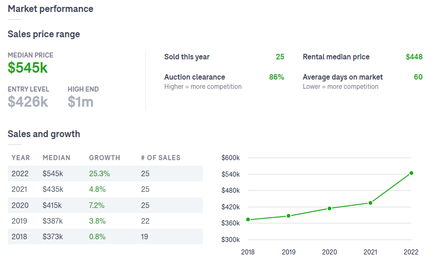The width and height of the screenshot is (433, 271).
Task: Click the 2019 label below the chart
Action: tap(289, 252)
